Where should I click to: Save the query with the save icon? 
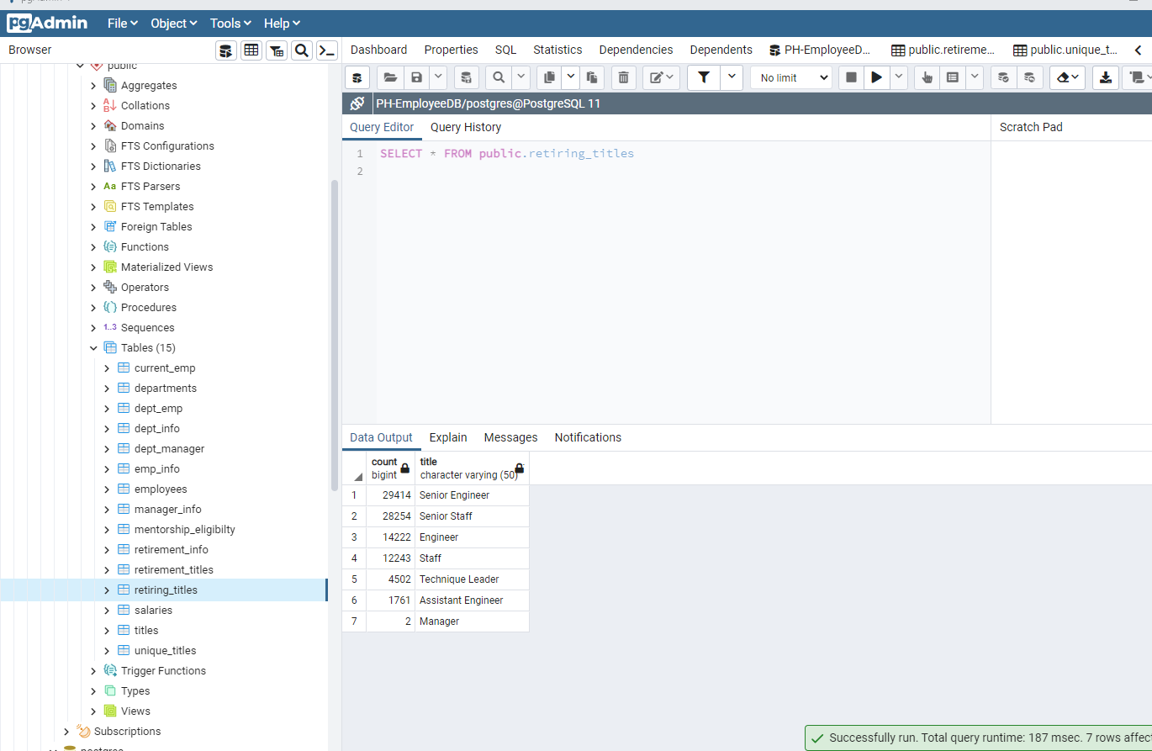point(415,77)
